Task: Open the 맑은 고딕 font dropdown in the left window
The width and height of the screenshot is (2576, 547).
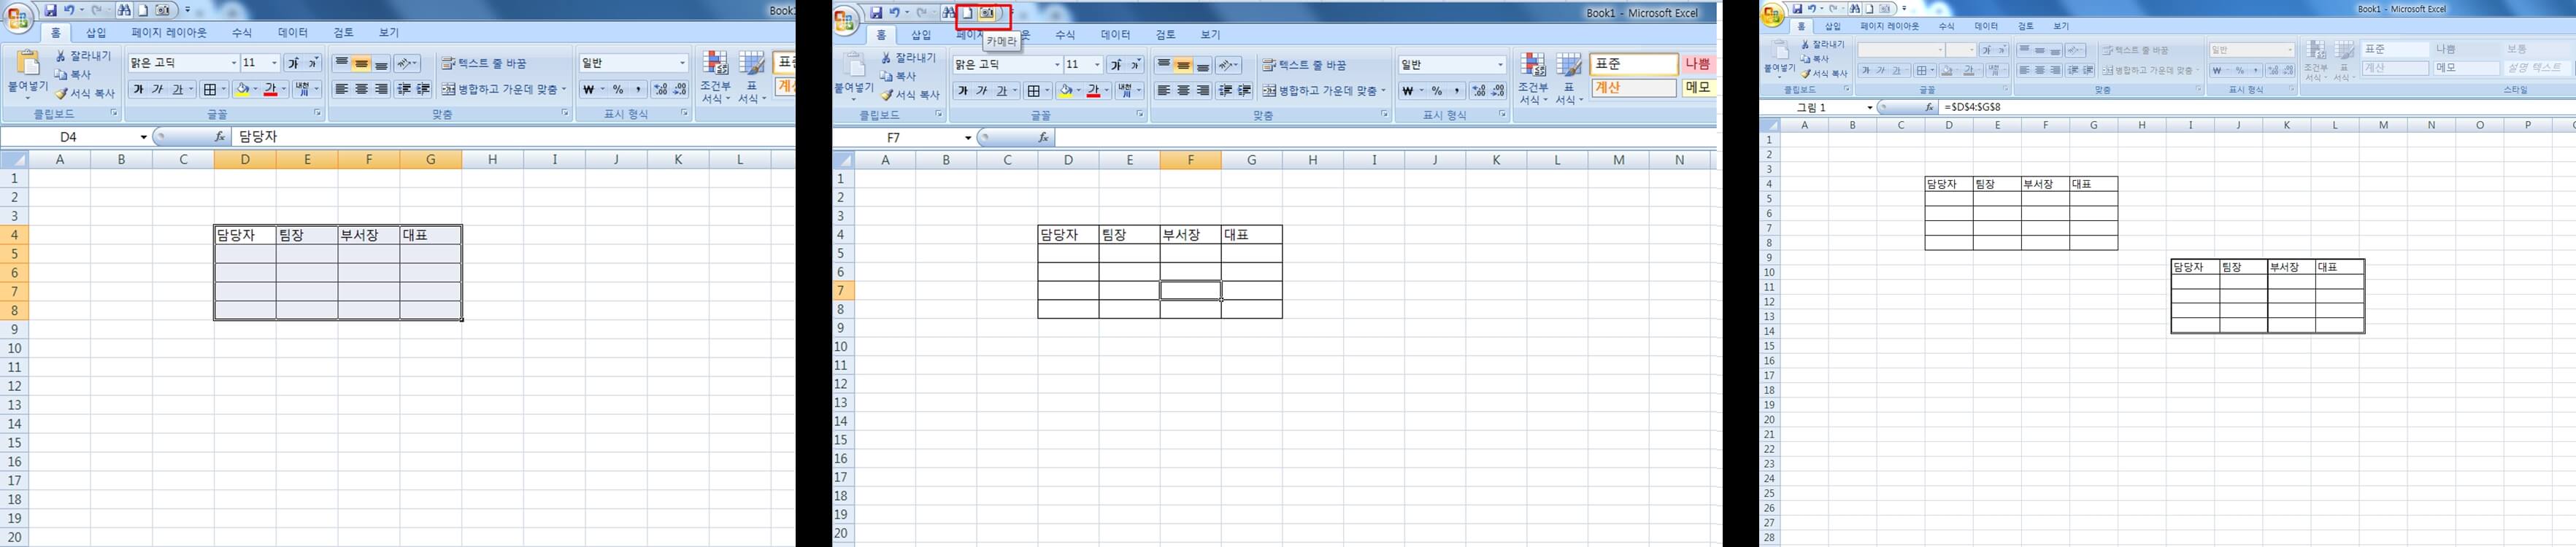Action: click(234, 63)
